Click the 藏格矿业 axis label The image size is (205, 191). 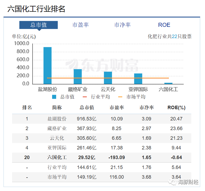click(x=78, y=89)
